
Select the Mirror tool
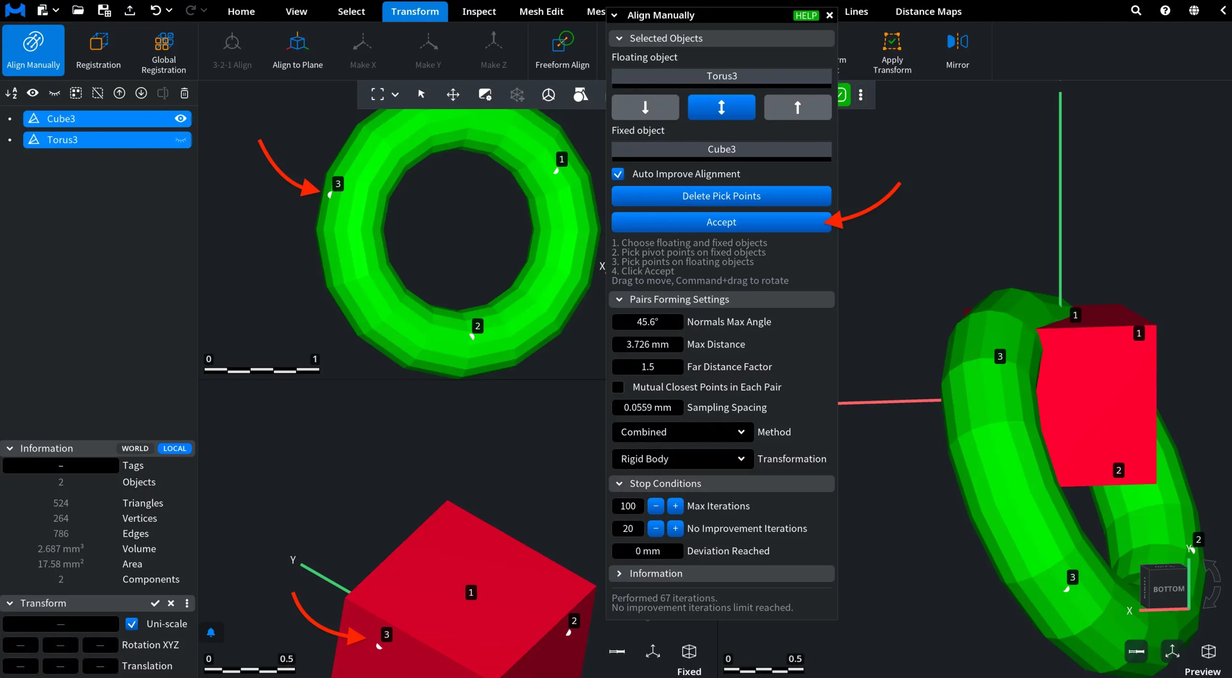pos(957,50)
